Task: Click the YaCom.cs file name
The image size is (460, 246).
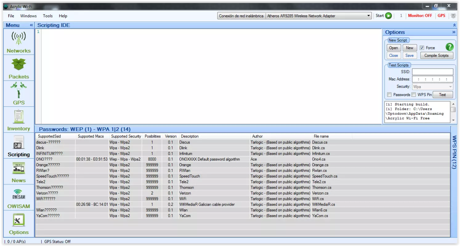Action: [x=320, y=216]
